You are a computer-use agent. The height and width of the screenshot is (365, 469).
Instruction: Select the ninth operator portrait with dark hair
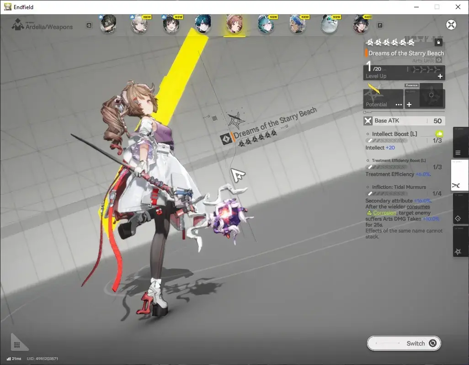pos(361,24)
